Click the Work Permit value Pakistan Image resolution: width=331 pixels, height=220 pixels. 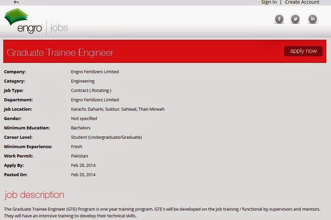tap(79, 156)
